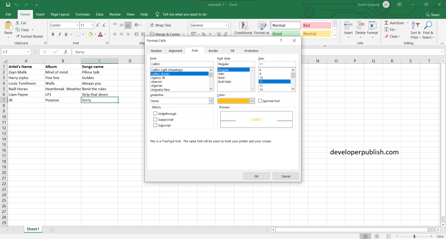The width and height of the screenshot is (446, 239).
Task: Select the Sheet1 tab
Action: 33,229
